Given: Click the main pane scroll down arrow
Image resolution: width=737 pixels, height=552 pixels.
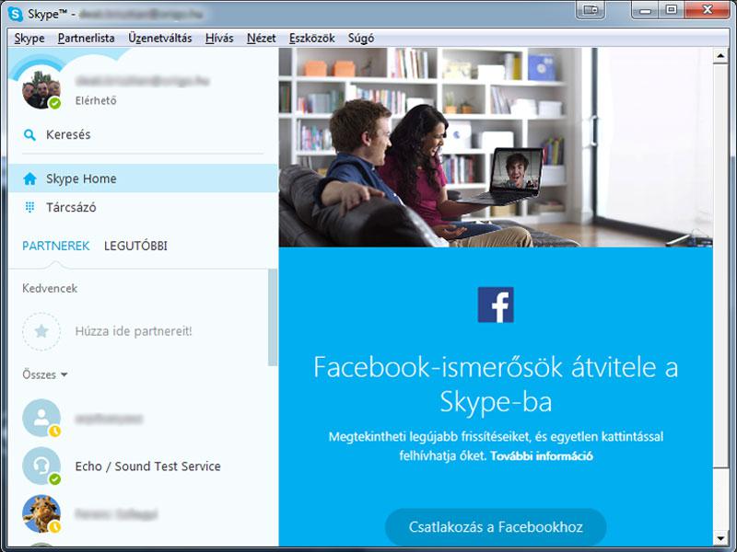Looking at the screenshot, I should coord(720,538).
